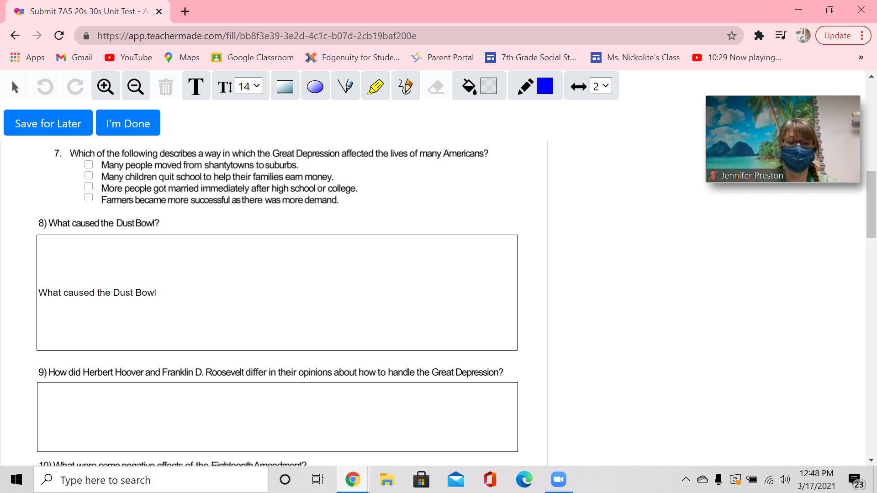Check 'Many children quit school' option
This screenshot has width=877, height=493.
pyautogui.click(x=89, y=176)
